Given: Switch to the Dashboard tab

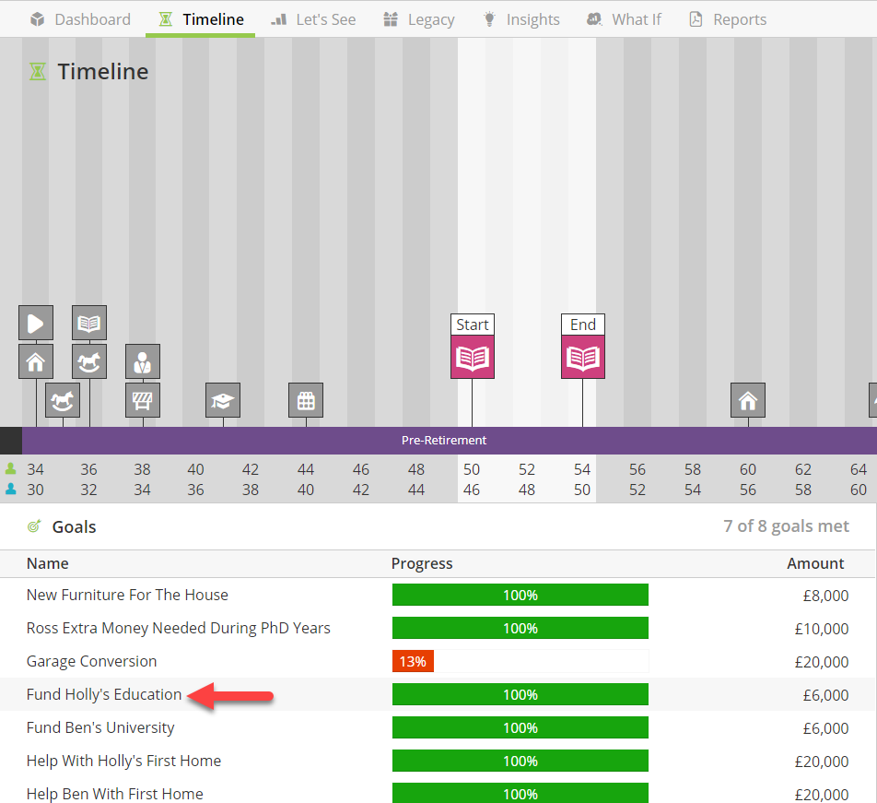Looking at the screenshot, I should click(x=80, y=19).
